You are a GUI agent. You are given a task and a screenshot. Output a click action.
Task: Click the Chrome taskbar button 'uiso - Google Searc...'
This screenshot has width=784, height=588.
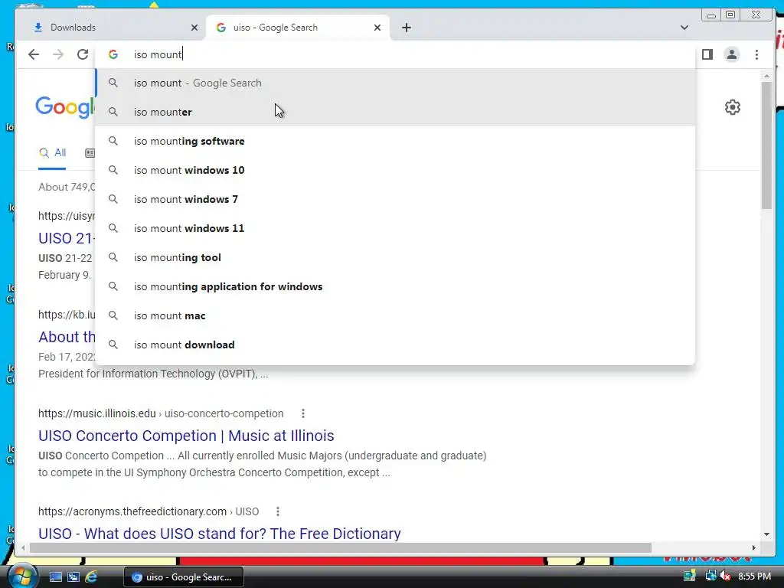pyautogui.click(x=184, y=577)
